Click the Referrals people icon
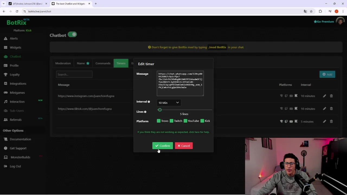This screenshot has width=347, height=195. 5,120
